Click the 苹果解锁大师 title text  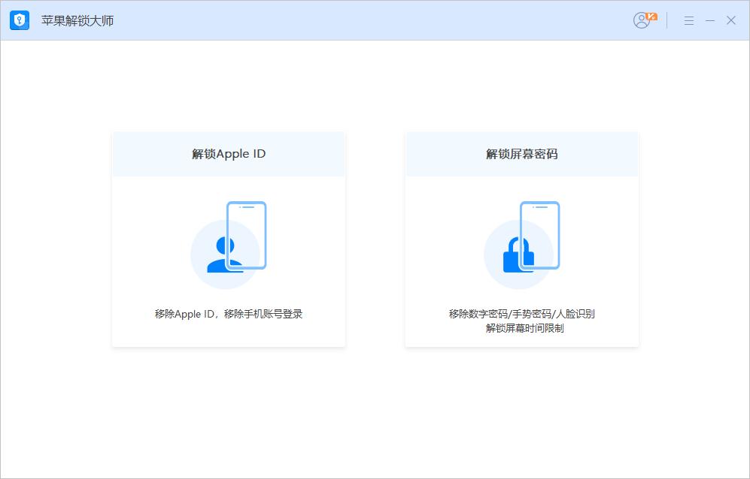(77, 21)
